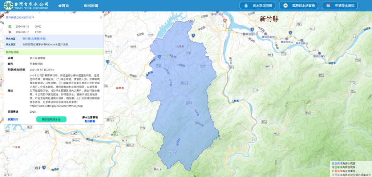Viewport: 372px width, 177px height.
Task: Click the 新竹縣/北埔鄉/全部 outage area link
Action: point(34,38)
